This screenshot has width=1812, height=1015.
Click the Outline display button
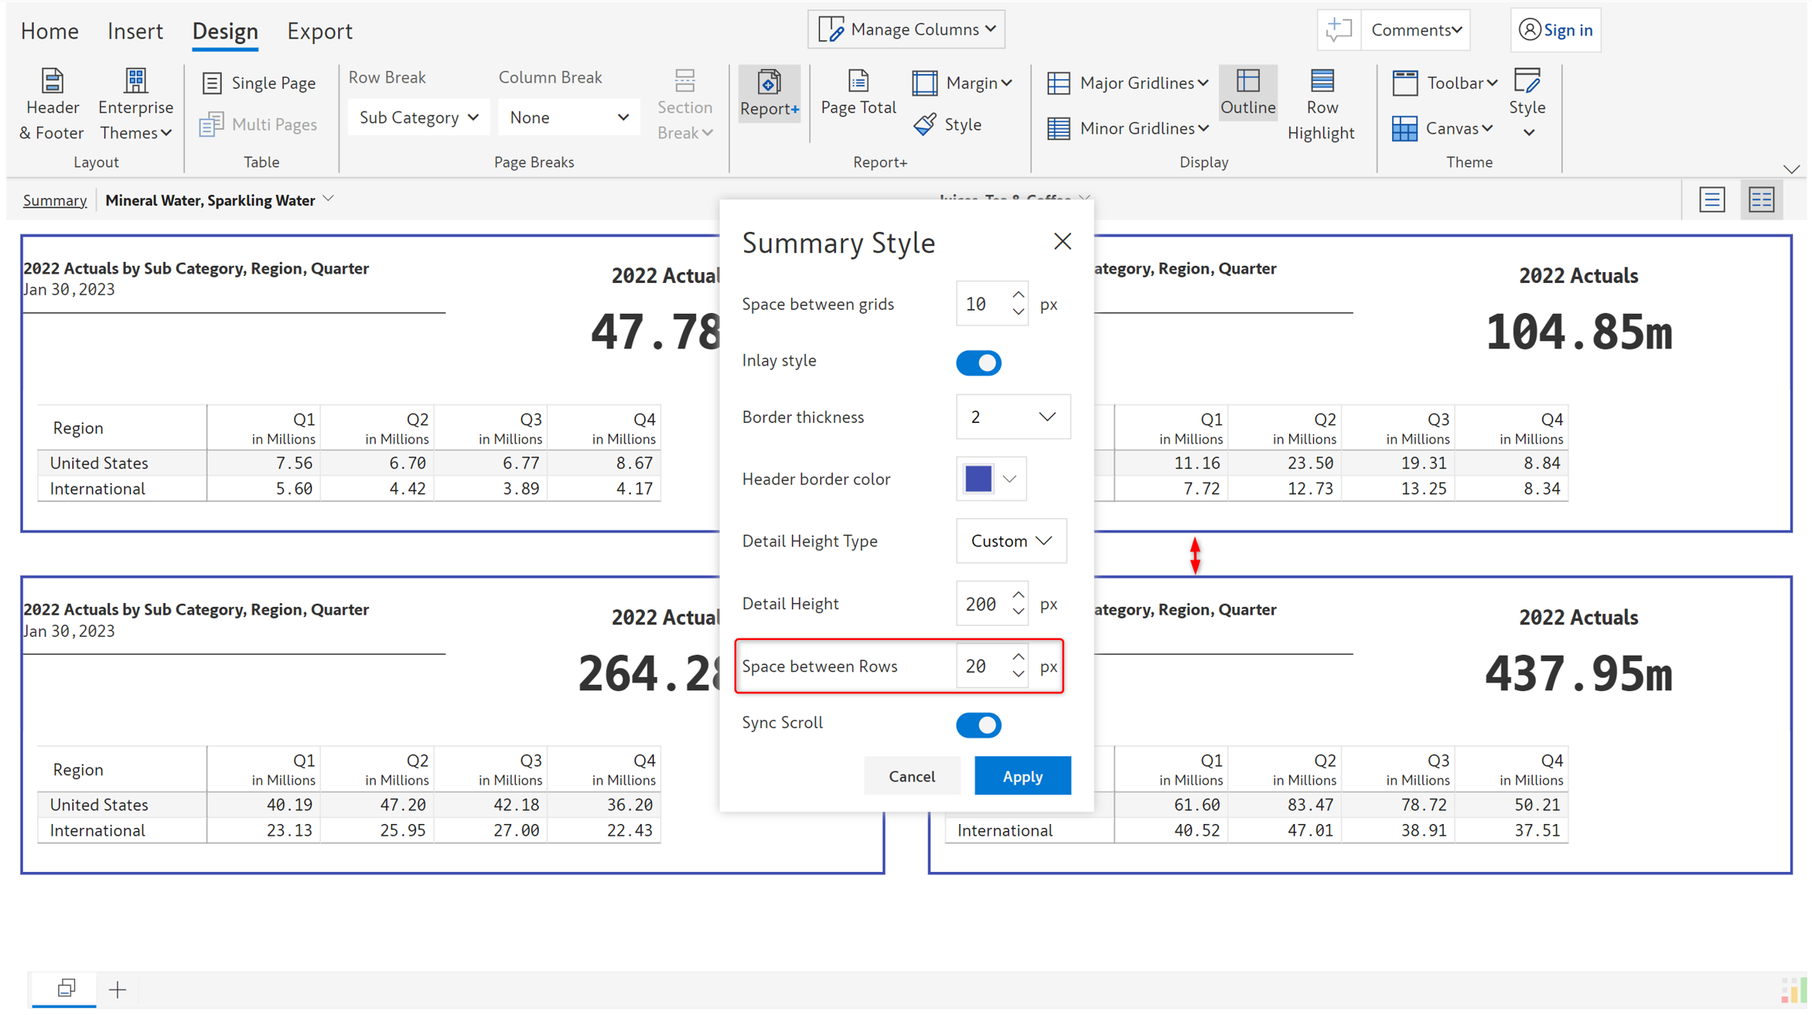coord(1247,93)
